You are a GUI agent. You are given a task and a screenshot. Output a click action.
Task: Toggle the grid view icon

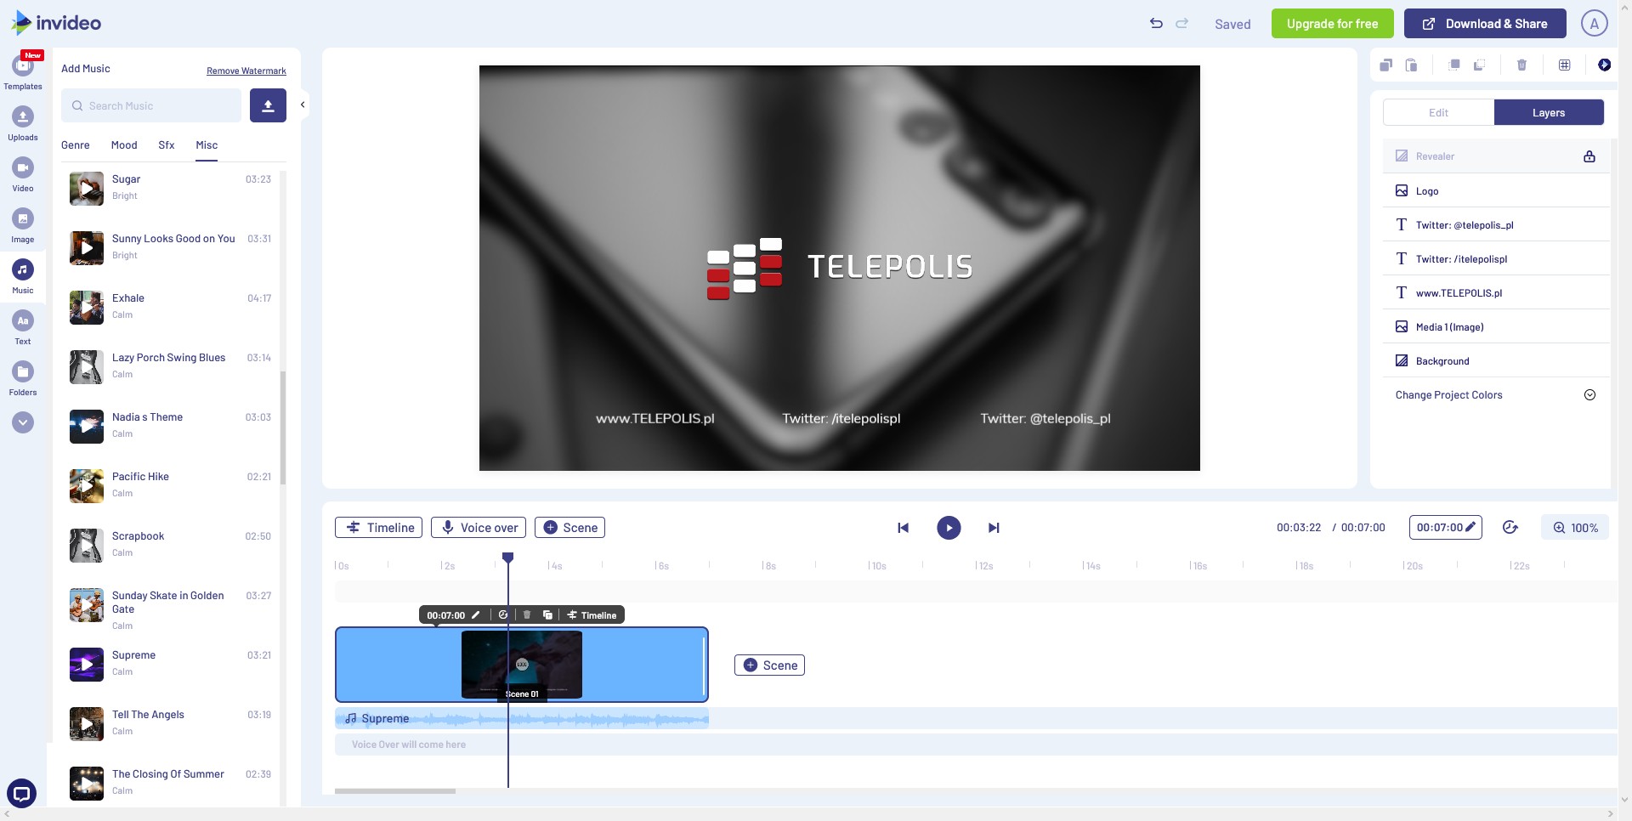click(1564, 65)
